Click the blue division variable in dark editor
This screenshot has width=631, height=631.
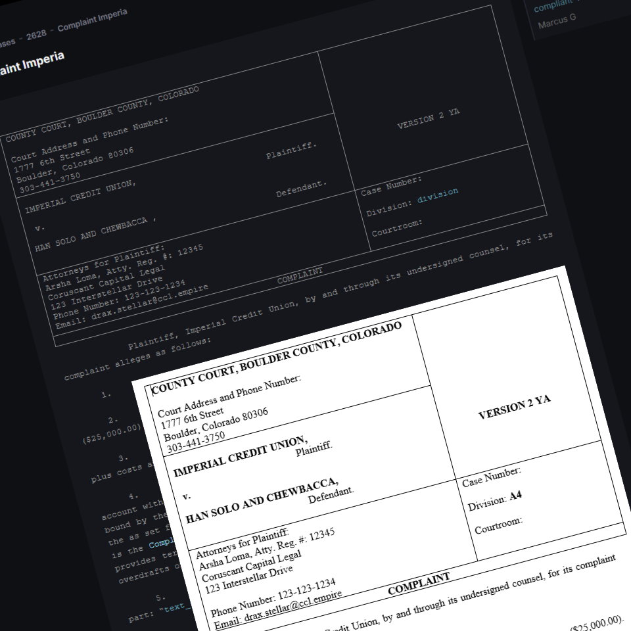coord(438,195)
